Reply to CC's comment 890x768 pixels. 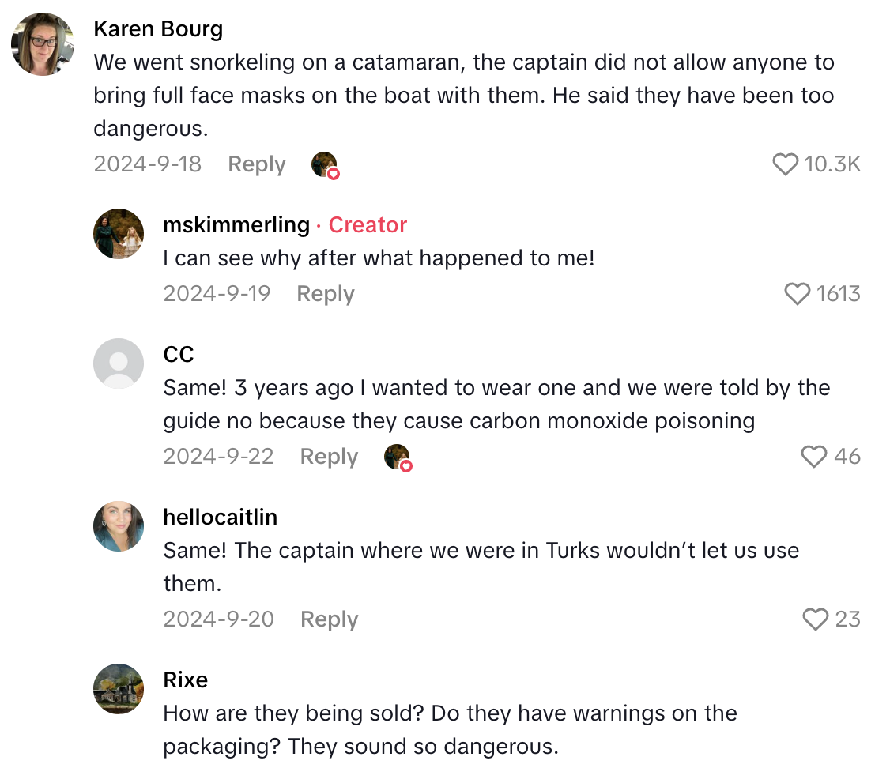click(x=329, y=457)
